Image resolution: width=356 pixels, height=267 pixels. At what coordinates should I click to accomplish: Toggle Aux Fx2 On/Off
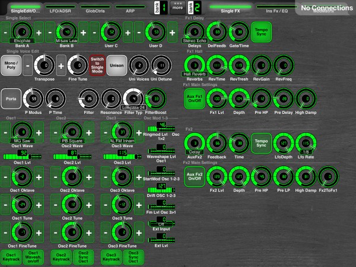coord(195,176)
